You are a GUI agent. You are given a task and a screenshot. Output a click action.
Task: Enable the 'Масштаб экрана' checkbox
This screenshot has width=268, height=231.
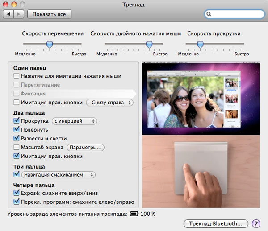coord(17,147)
